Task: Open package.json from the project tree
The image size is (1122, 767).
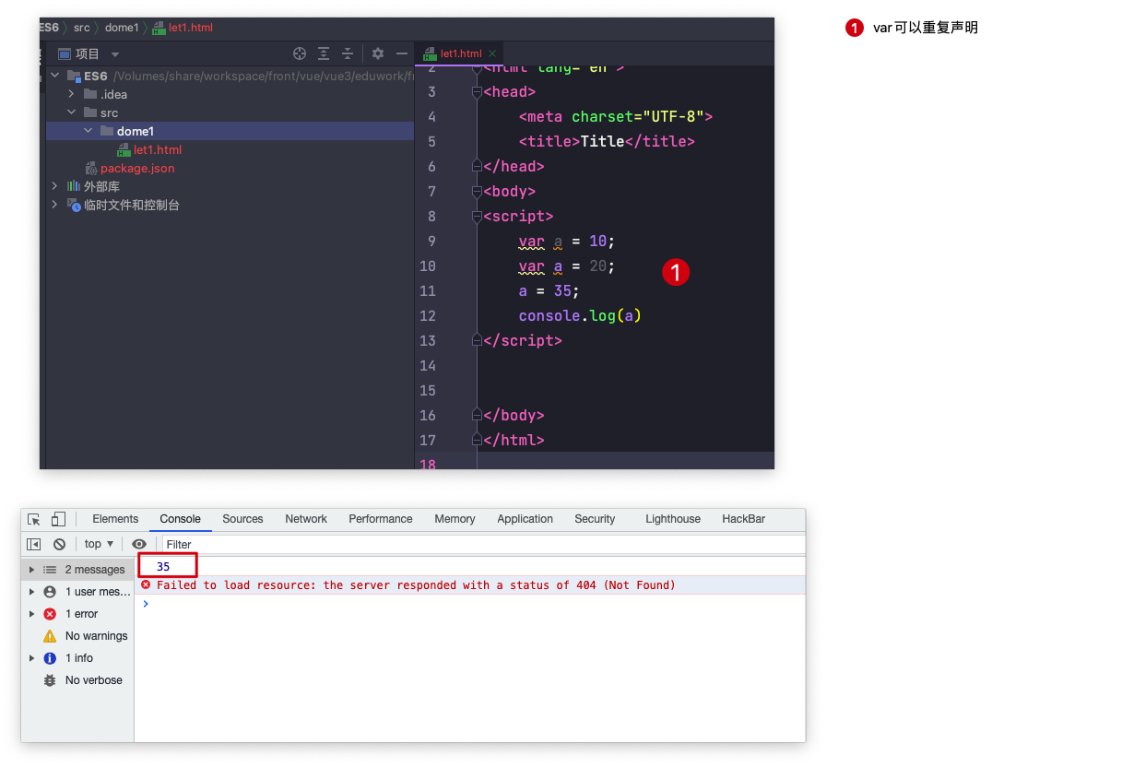Action: click(x=136, y=168)
